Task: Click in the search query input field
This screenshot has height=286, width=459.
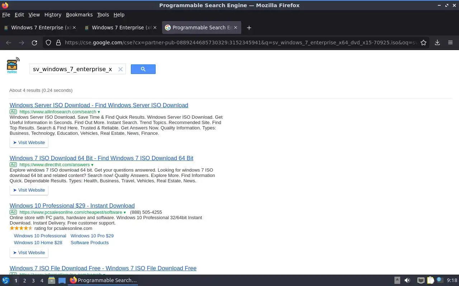Action: [73, 69]
